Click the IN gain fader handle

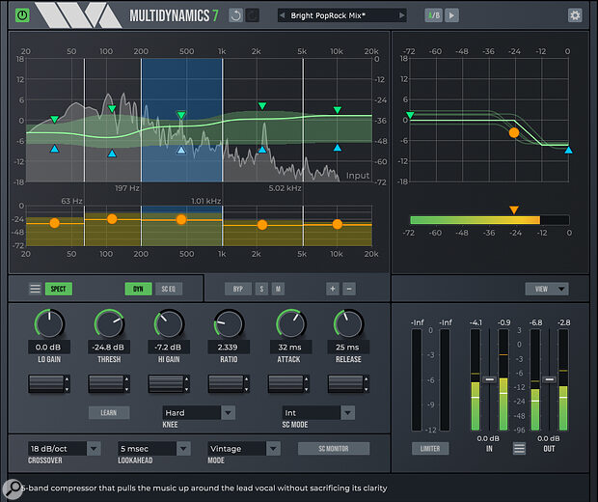click(489, 379)
